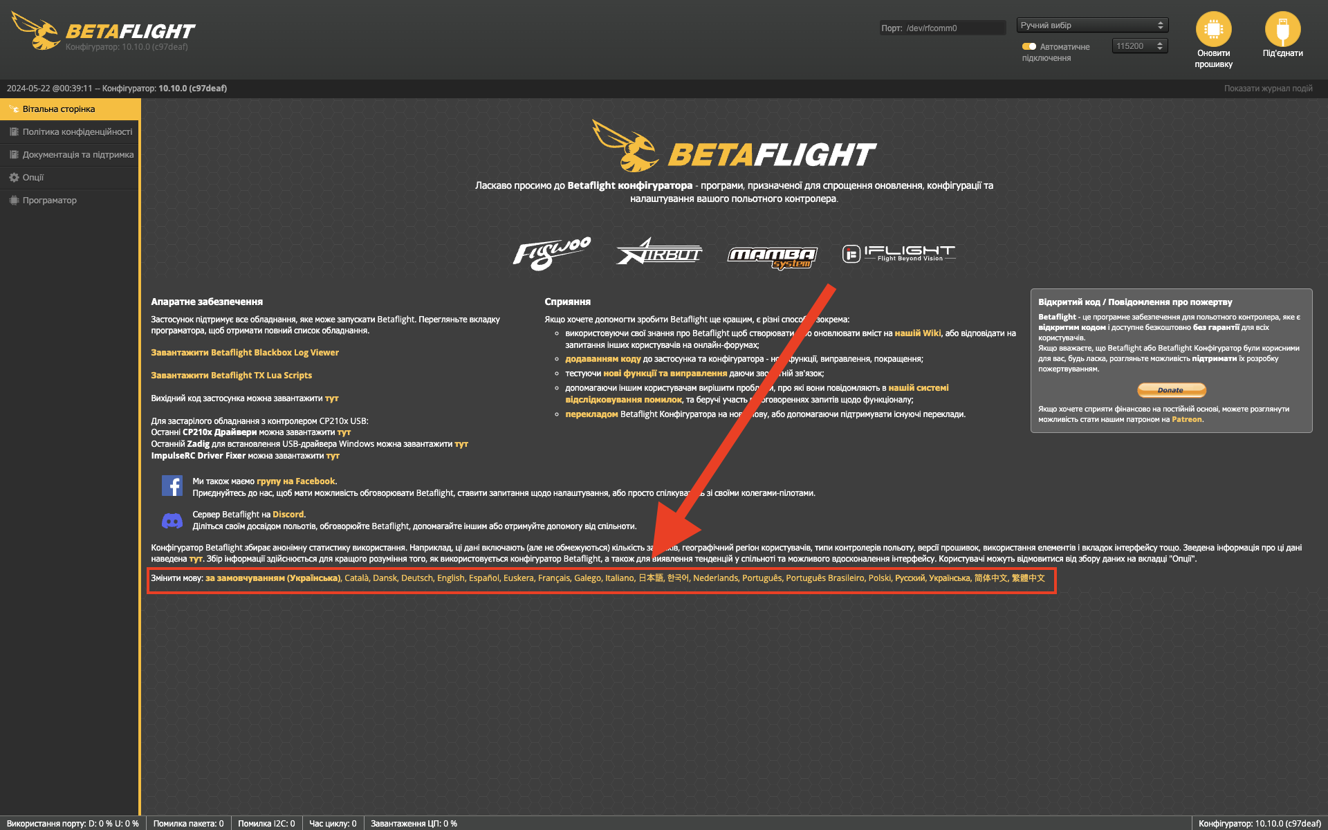This screenshot has height=830, width=1328.
Task: Click the Mamba System sponsor logo
Action: 772,257
